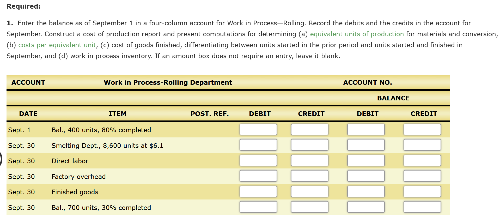Select the Sept. 1 balance column Credit box

pyautogui.click(x=422, y=130)
